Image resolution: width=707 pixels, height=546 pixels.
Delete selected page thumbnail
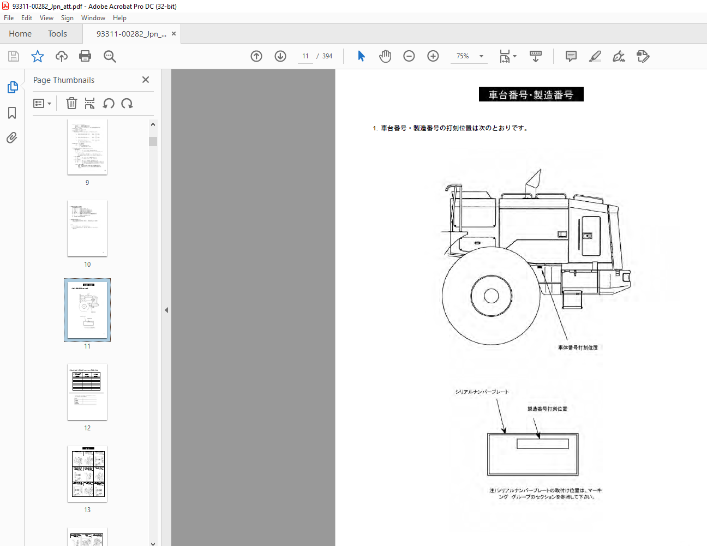pyautogui.click(x=71, y=103)
